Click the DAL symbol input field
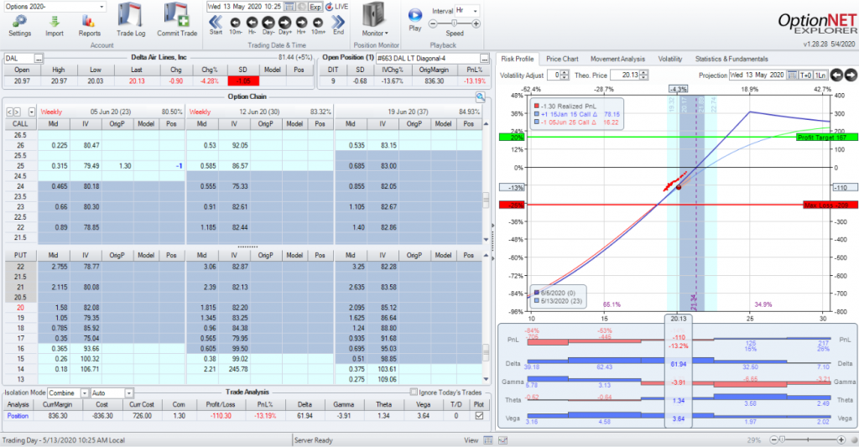The height and width of the screenshot is (447, 859). pyautogui.click(x=18, y=58)
